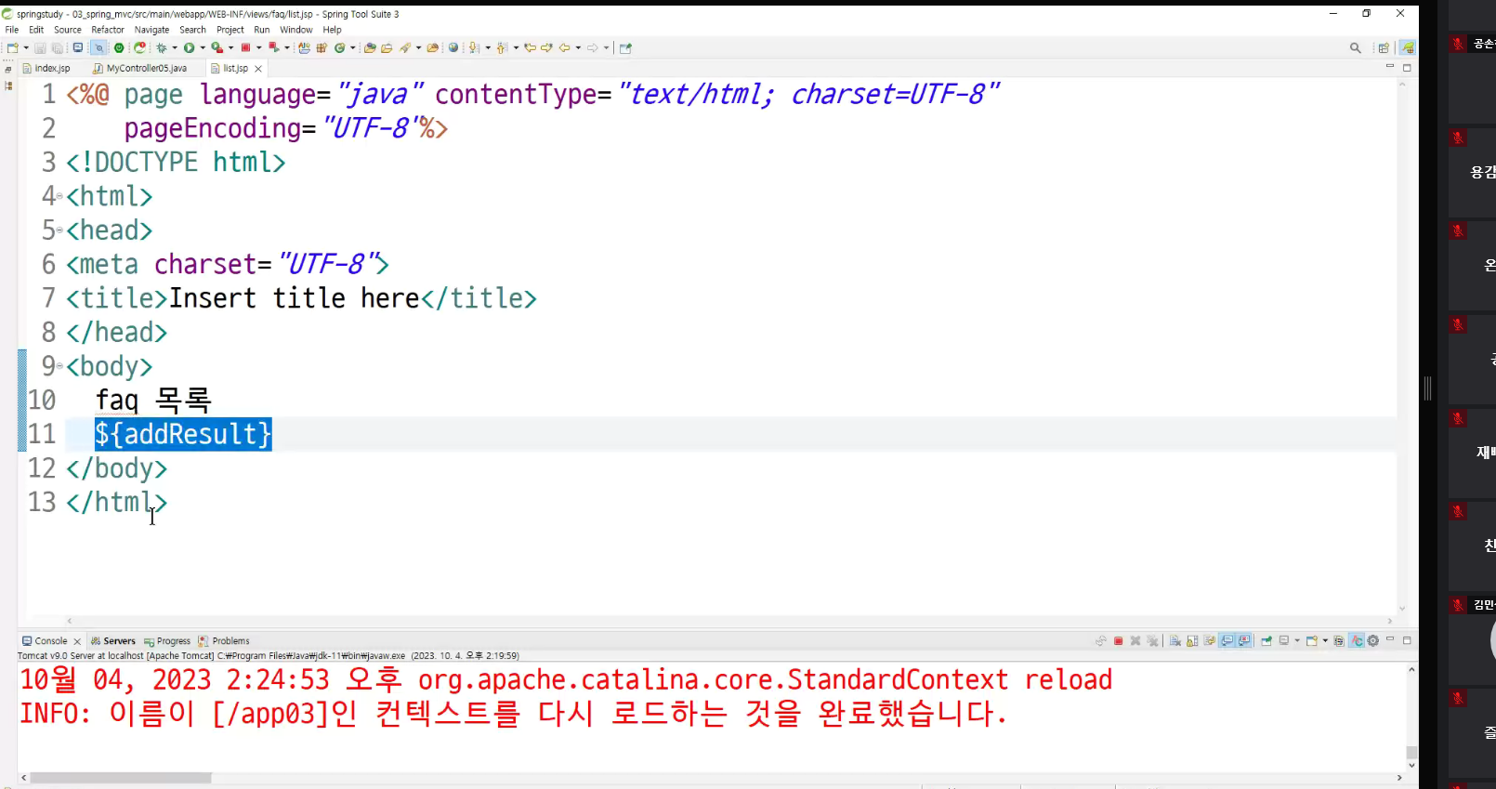
Task: Collapse the html tag fold on line 4
Action: coord(59,196)
